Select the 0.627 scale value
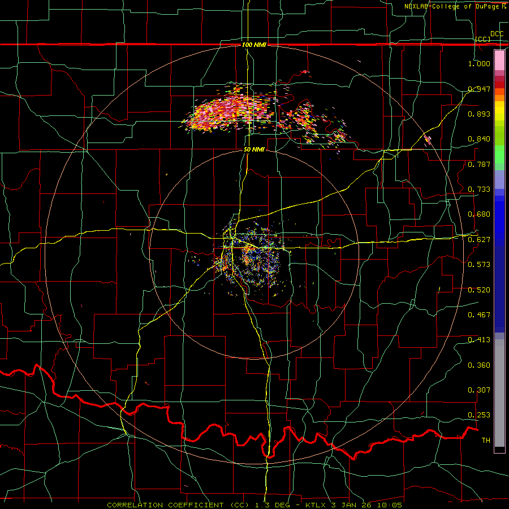This screenshot has height=509, width=509. [x=479, y=240]
